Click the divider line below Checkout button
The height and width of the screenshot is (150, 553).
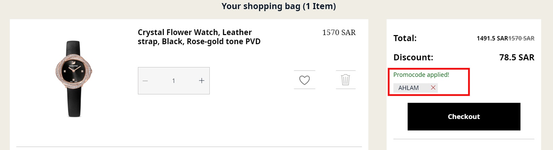(464, 139)
